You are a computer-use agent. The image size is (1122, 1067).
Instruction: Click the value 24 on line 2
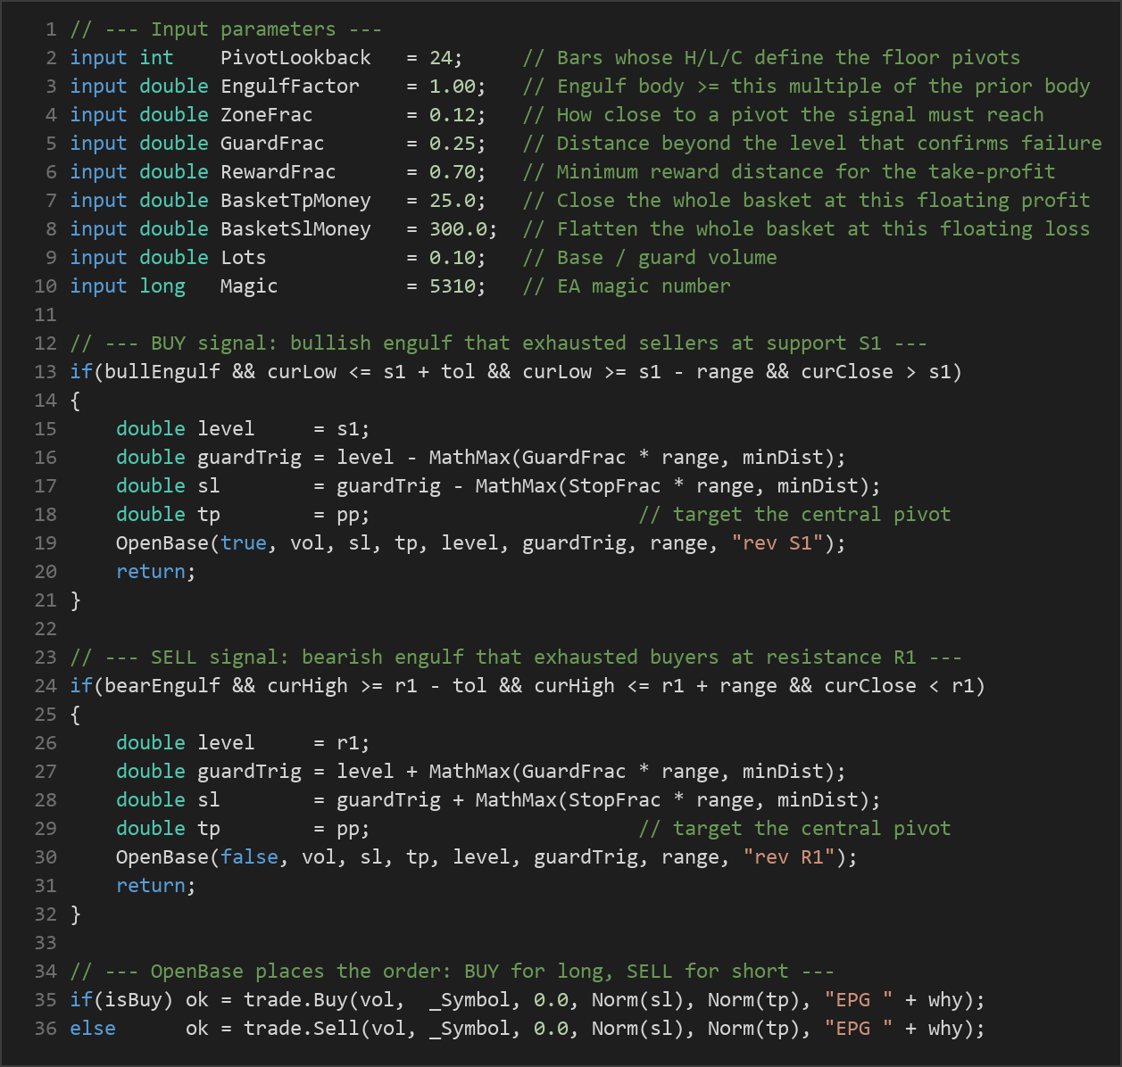point(441,57)
